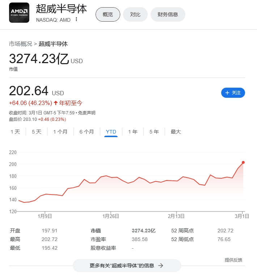
Task: Select the 5 天 time range
Action: tap(37, 132)
